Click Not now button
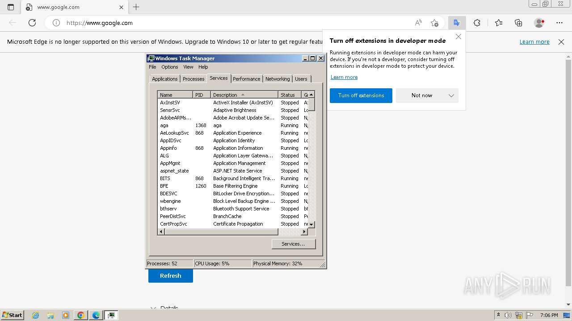This screenshot has height=321, width=572. 421,95
